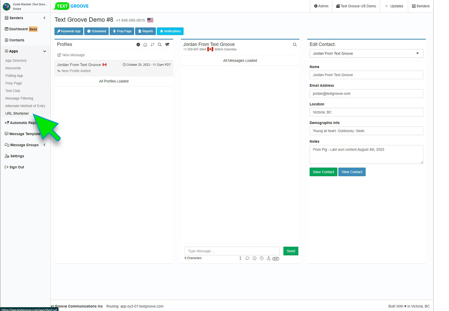Open App Directory
Viewport: 449px width, 311px height.
click(x=16, y=61)
